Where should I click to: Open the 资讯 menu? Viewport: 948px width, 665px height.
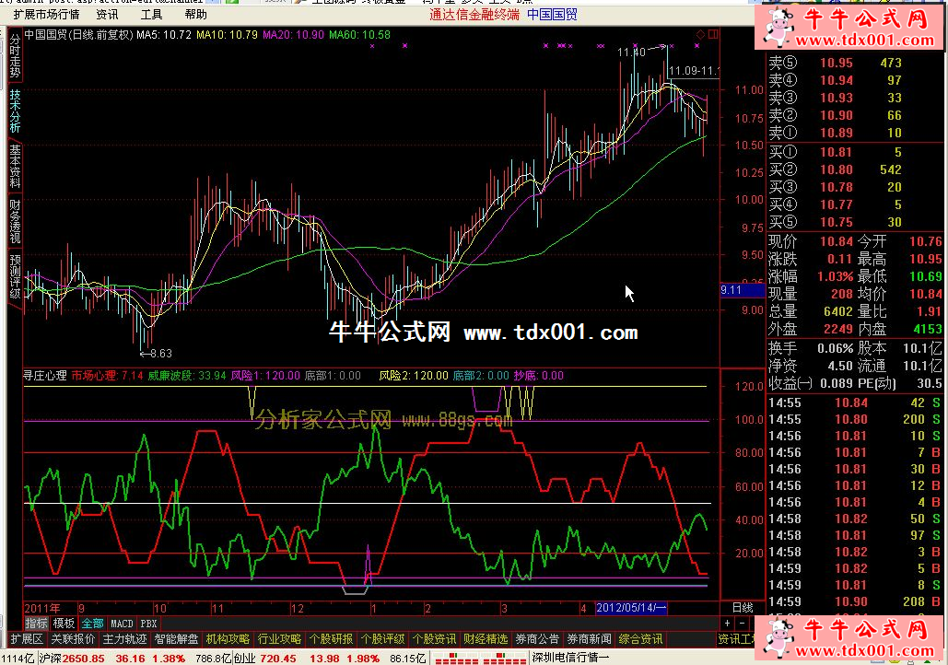108,14
